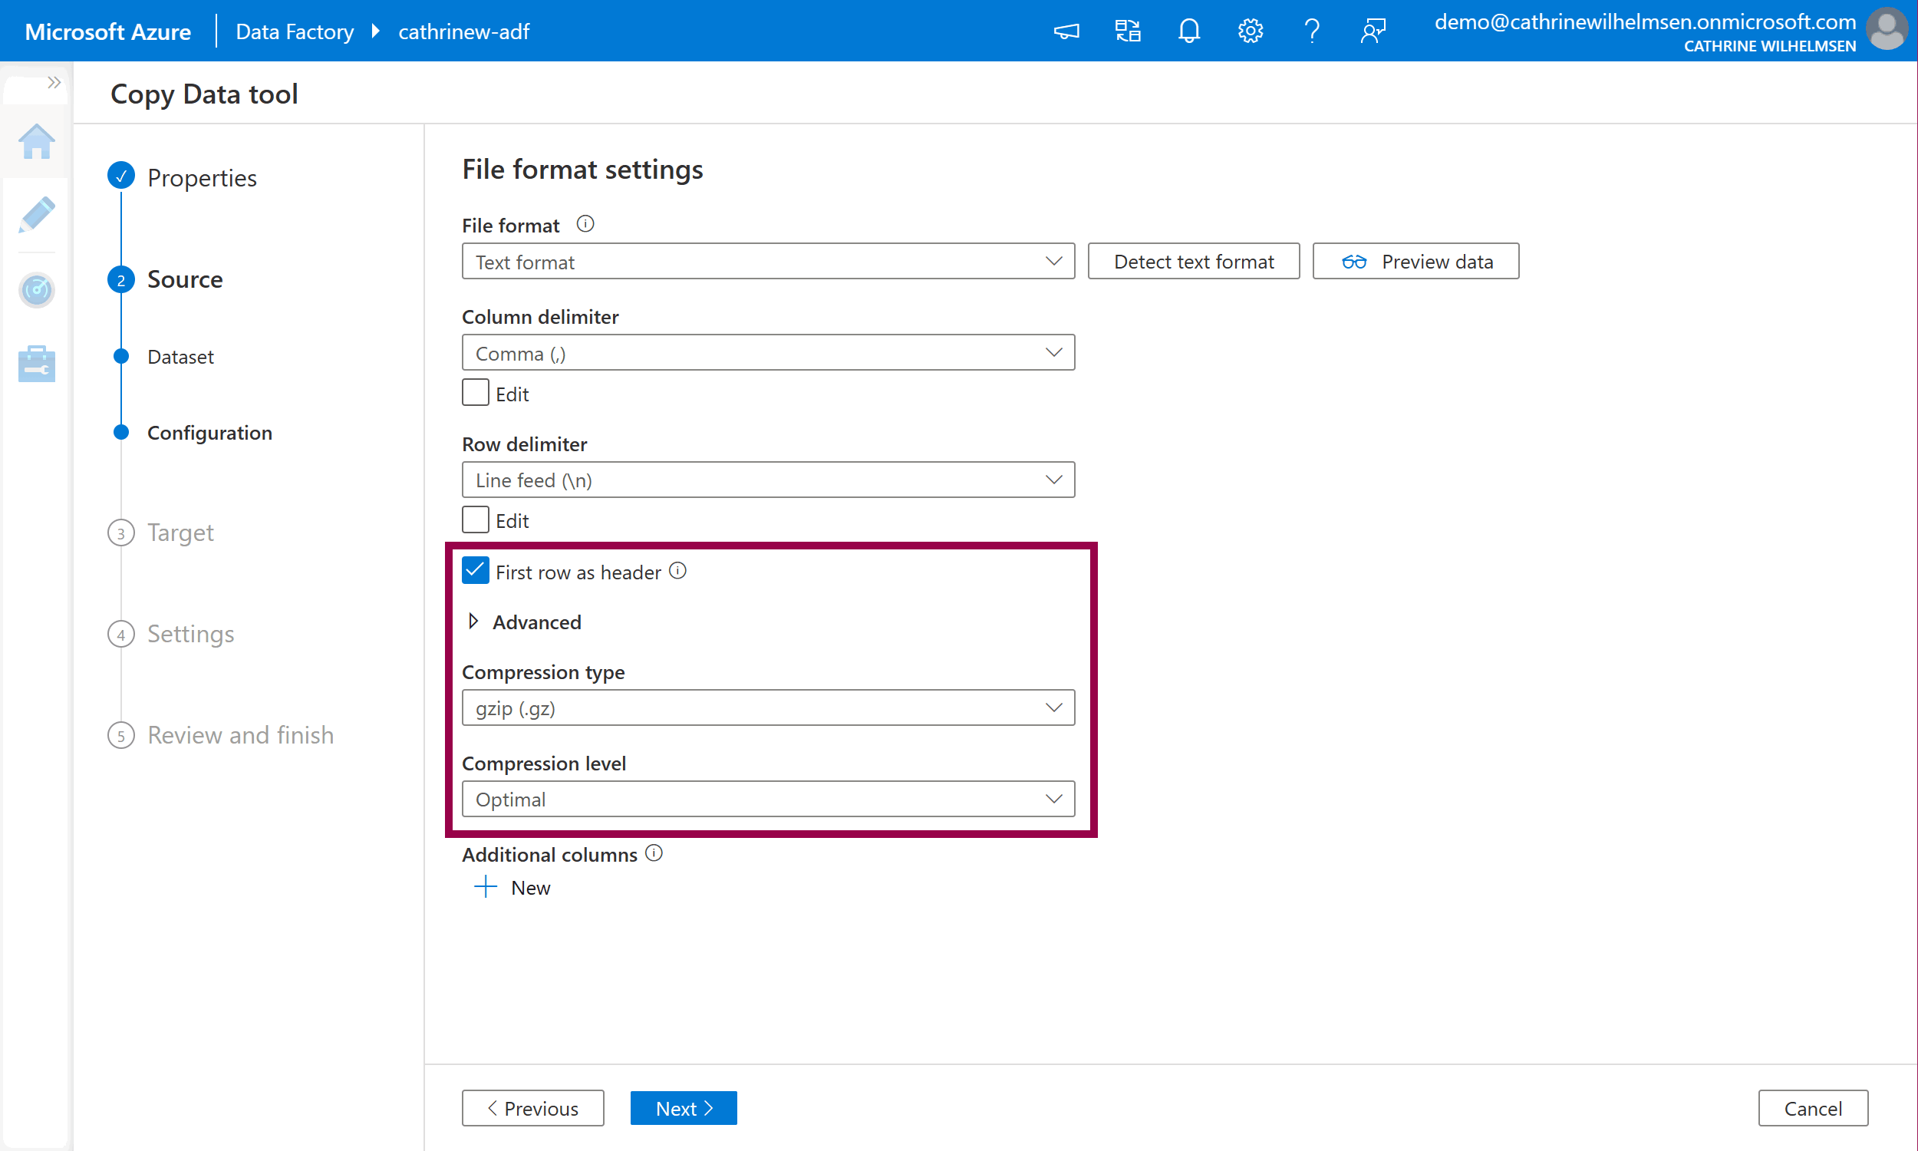The height and width of the screenshot is (1151, 1918).
Task: Check Edit under Column delimiter
Action: point(475,393)
